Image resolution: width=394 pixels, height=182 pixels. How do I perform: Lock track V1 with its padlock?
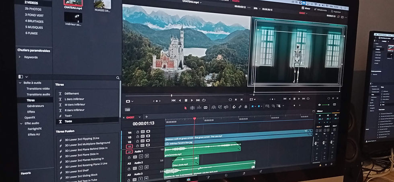(x=137, y=146)
